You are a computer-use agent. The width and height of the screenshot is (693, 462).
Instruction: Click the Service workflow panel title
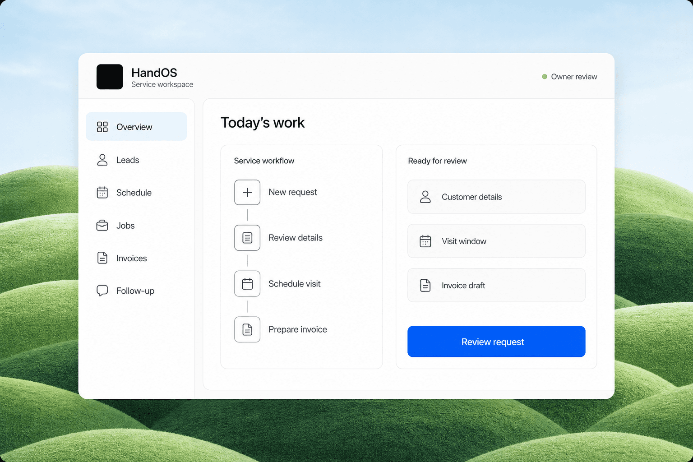pyautogui.click(x=264, y=161)
